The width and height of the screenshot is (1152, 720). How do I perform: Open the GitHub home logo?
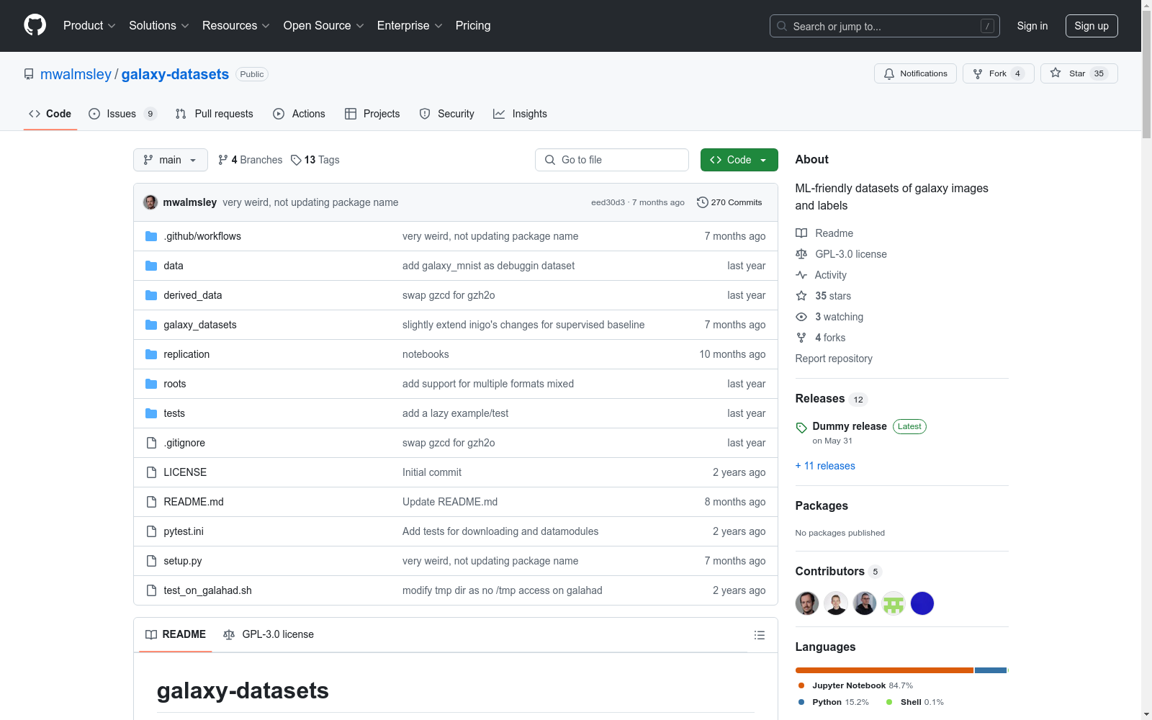tap(35, 25)
